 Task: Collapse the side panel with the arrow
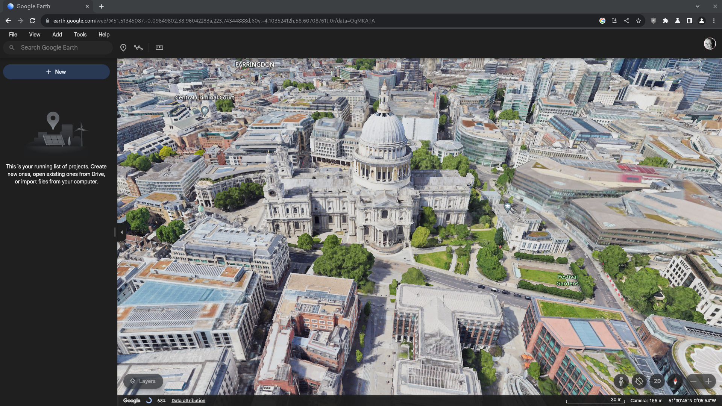tap(121, 232)
